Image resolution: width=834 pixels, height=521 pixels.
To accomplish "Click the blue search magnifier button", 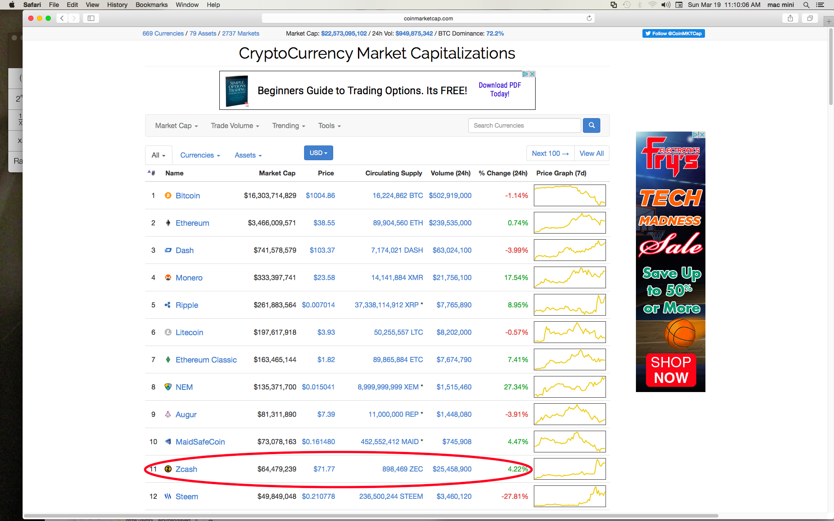I will (x=592, y=125).
